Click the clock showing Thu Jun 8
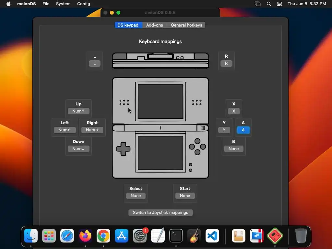 point(307,4)
